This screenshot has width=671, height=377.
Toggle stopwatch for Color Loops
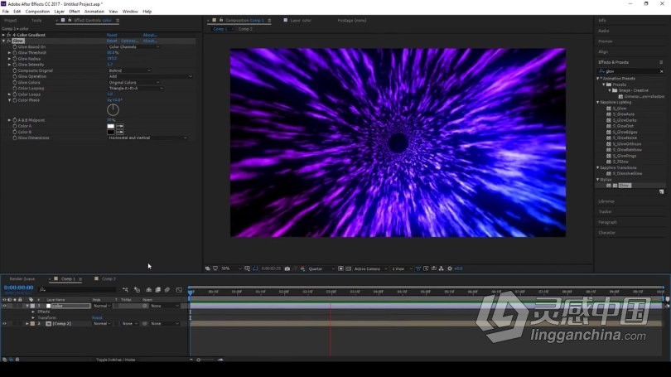coord(15,94)
